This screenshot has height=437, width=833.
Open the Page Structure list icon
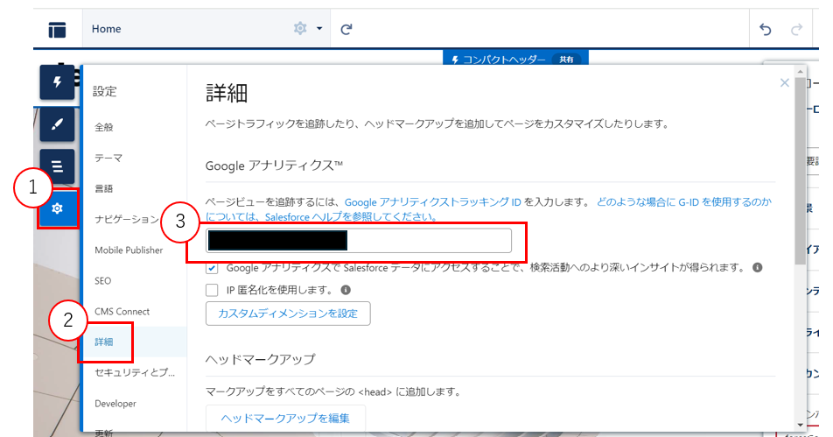coord(58,166)
